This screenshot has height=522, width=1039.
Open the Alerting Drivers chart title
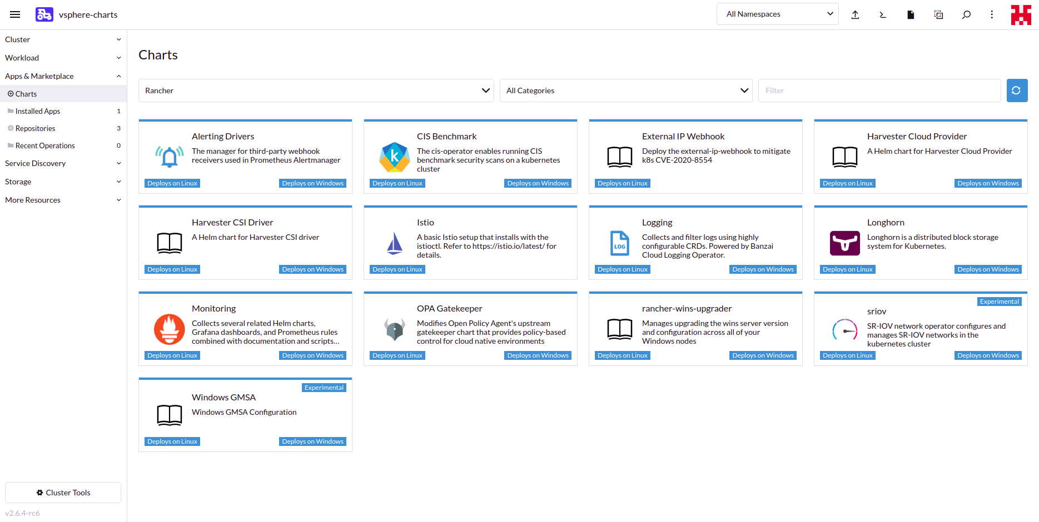[223, 137]
